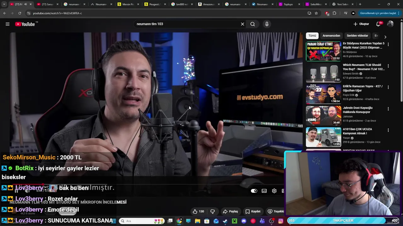403x226 pixels.
Task: Open Discord from the taskbar
Action: [x=244, y=221]
